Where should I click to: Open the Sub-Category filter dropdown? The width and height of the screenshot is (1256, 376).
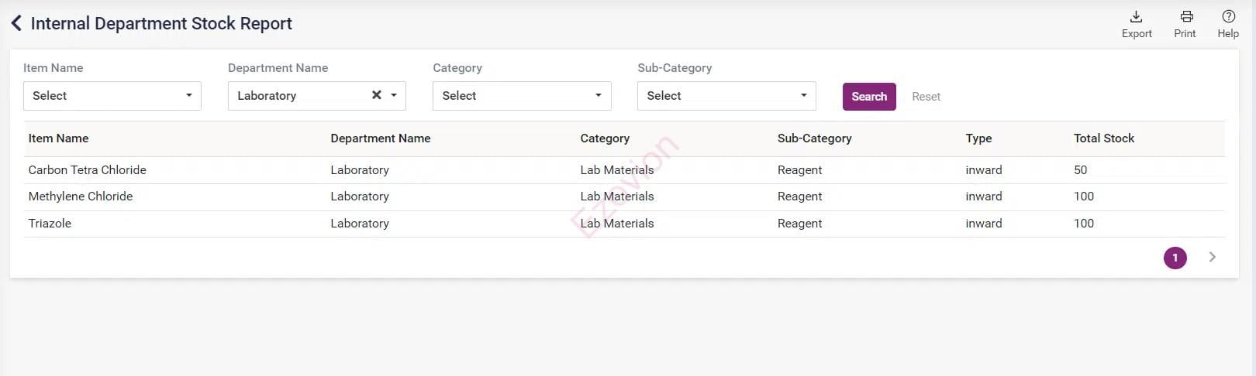tap(726, 96)
